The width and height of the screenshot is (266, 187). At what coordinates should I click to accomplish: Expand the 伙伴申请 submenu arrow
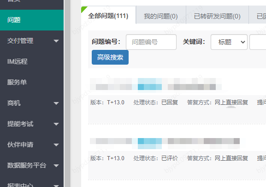(x=56, y=145)
